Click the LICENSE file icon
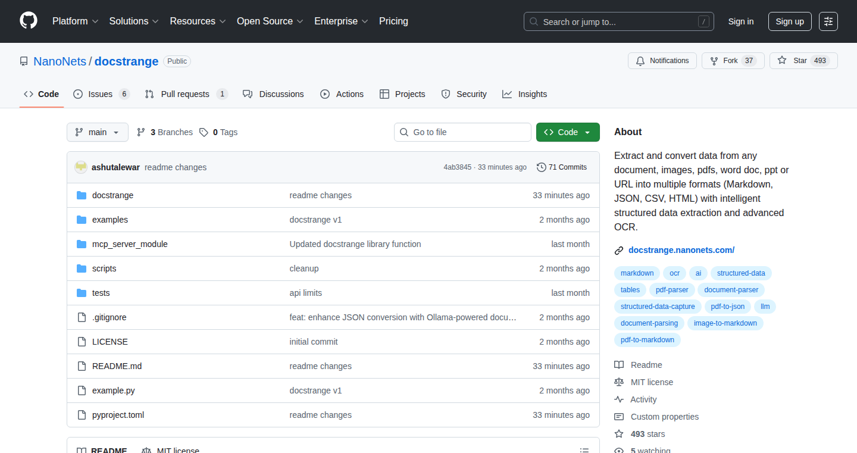Viewport: 857px width, 453px height. 82,342
